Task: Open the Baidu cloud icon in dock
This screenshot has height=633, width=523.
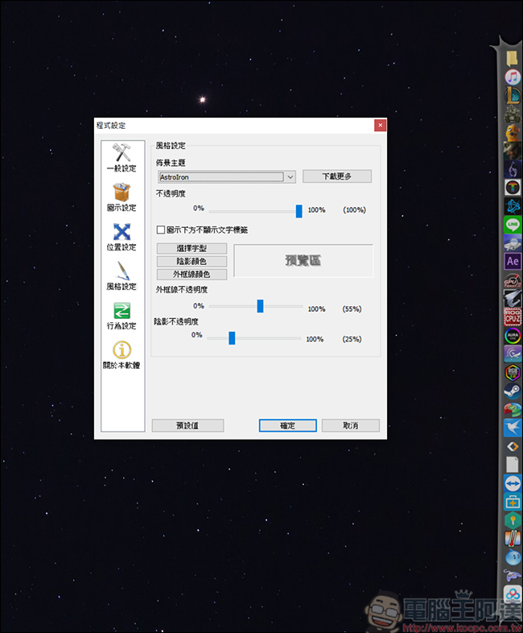Action: (x=513, y=594)
